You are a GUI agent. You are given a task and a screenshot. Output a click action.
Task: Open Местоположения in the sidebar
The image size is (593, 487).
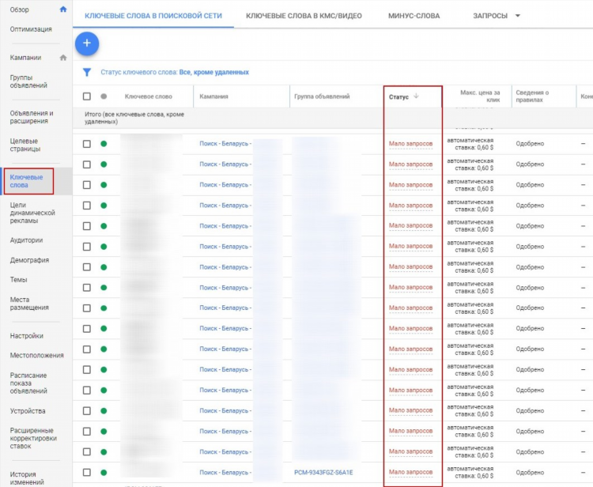pos(36,356)
